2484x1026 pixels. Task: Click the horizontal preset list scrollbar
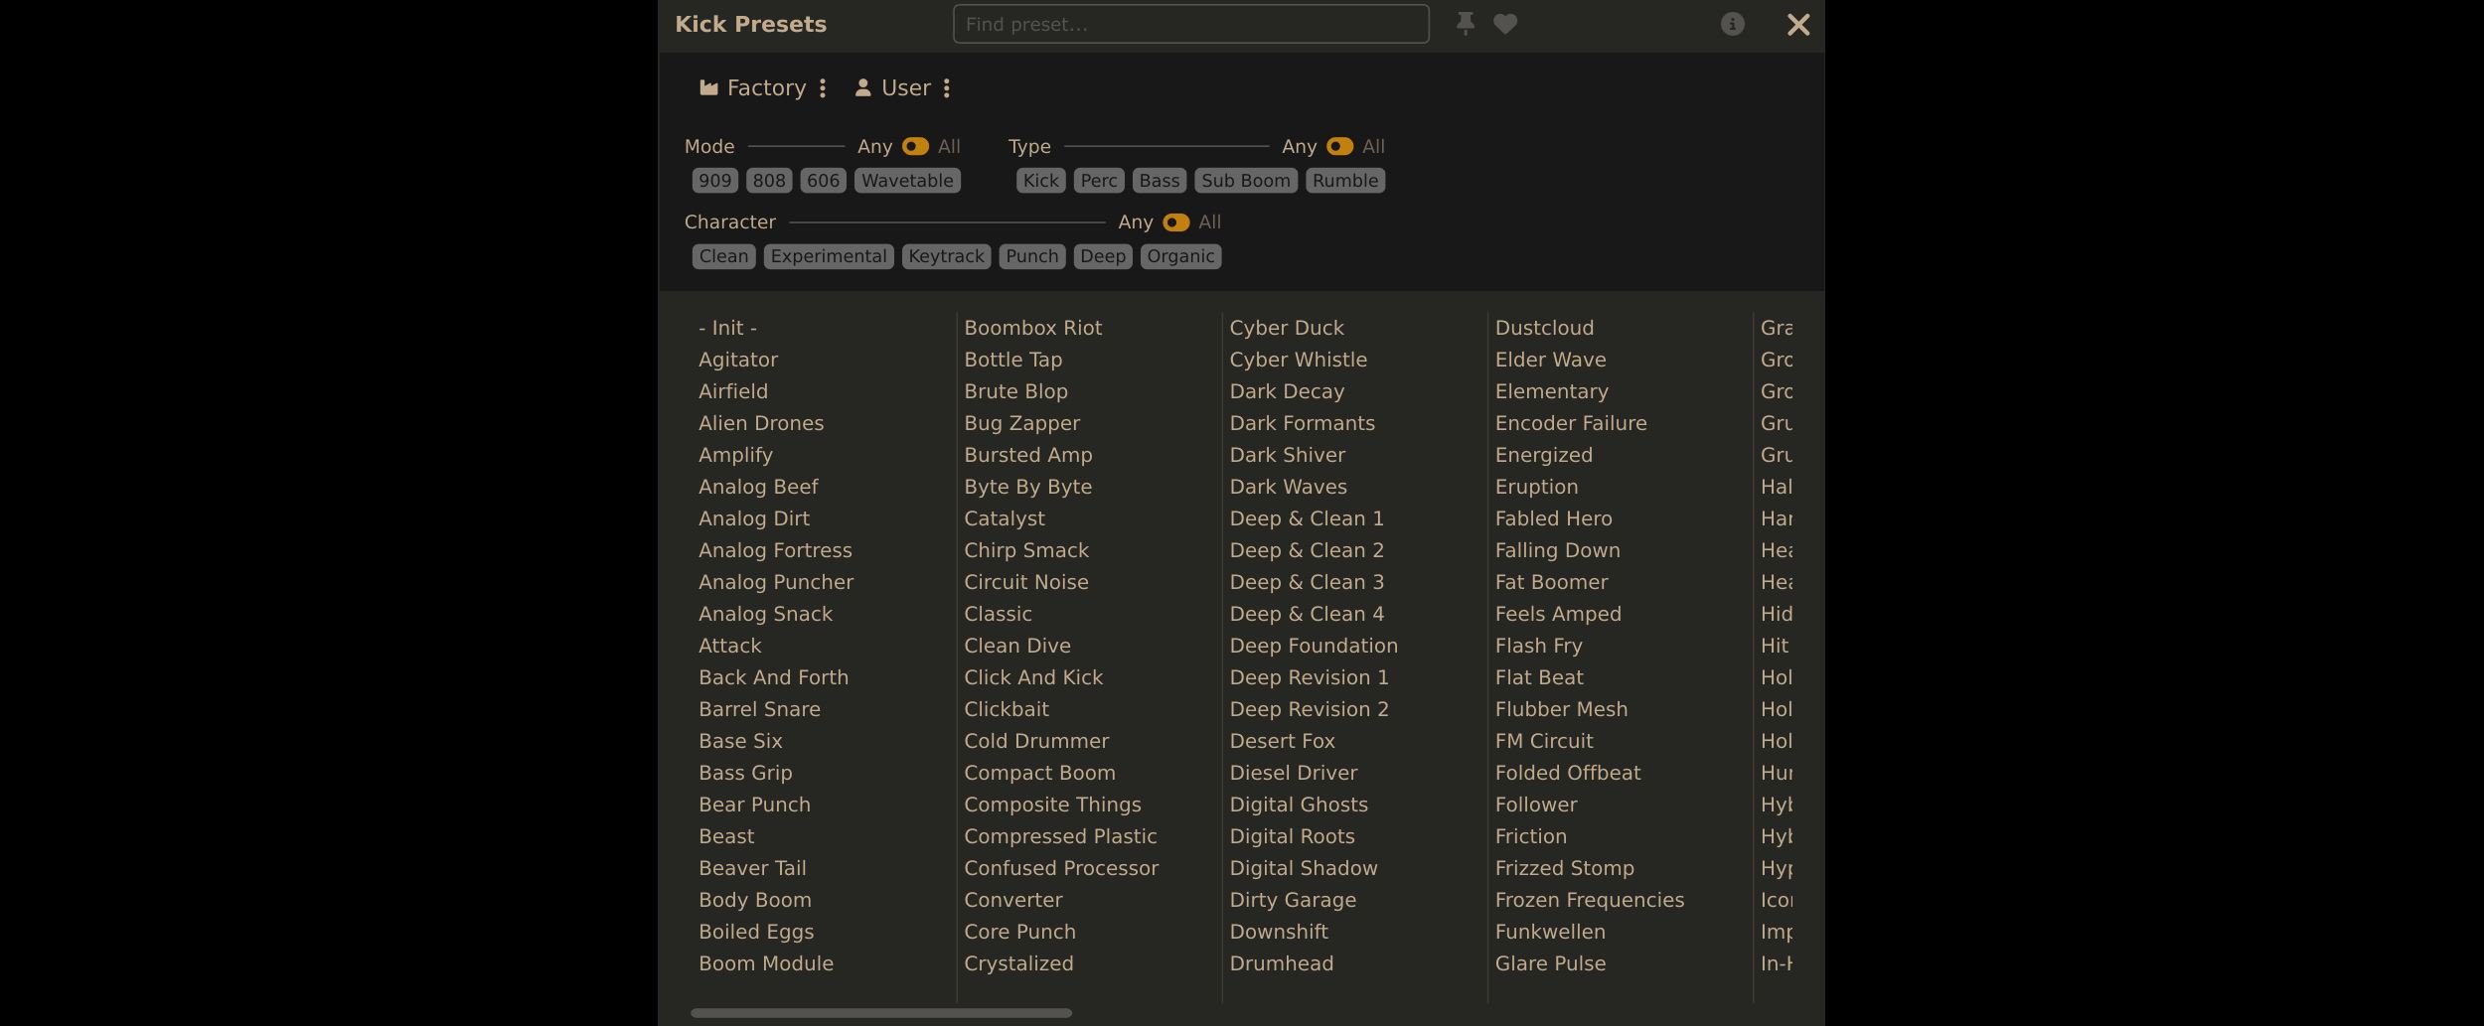881,1013
